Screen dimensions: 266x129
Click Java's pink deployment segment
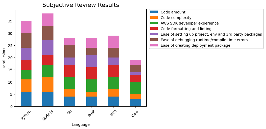pyautogui.click(x=114, y=42)
